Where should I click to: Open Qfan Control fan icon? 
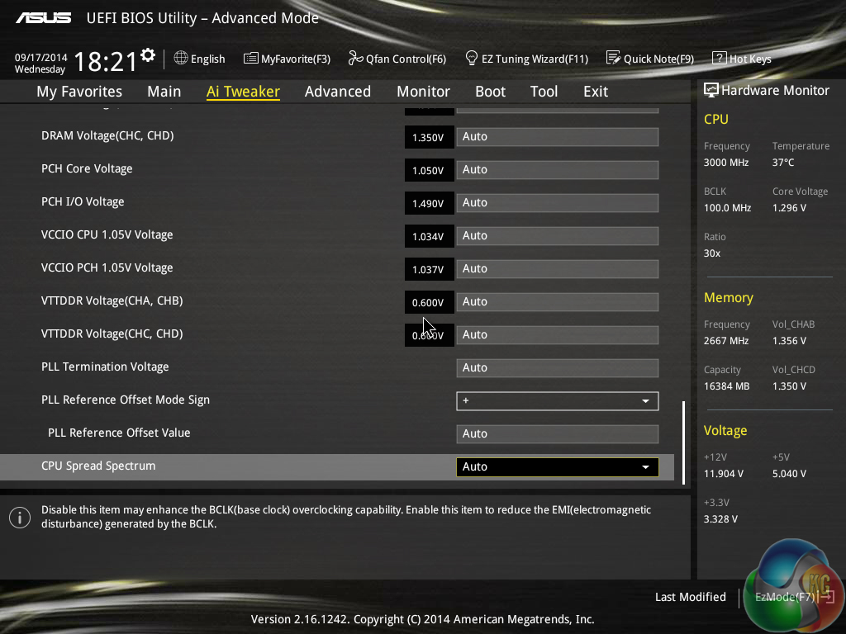355,59
